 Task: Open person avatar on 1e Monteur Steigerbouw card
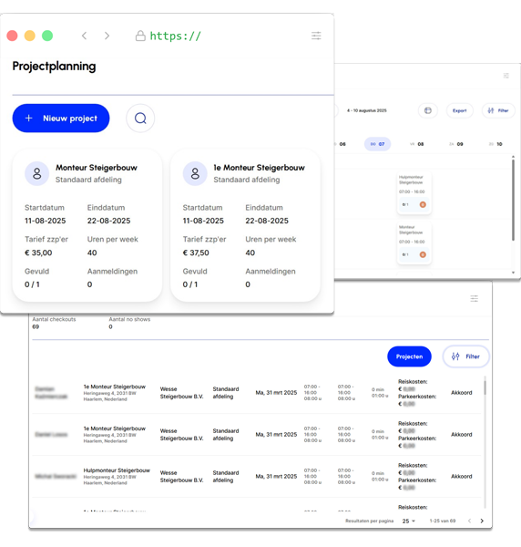pos(195,173)
